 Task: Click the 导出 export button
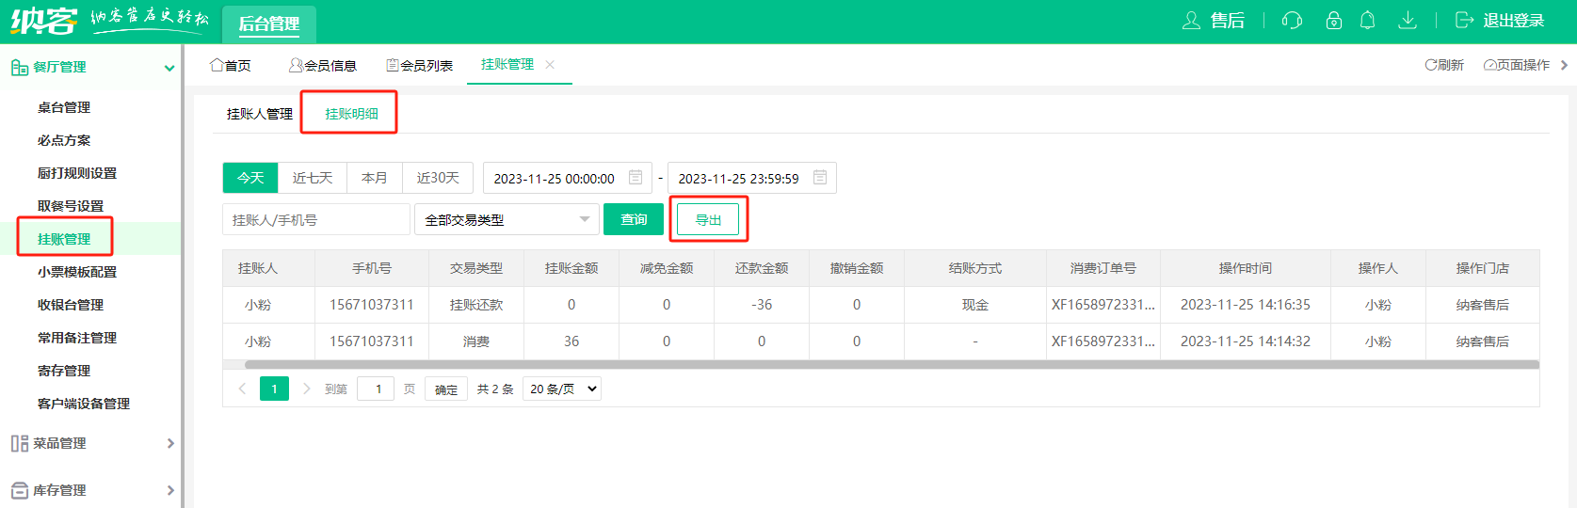click(708, 220)
